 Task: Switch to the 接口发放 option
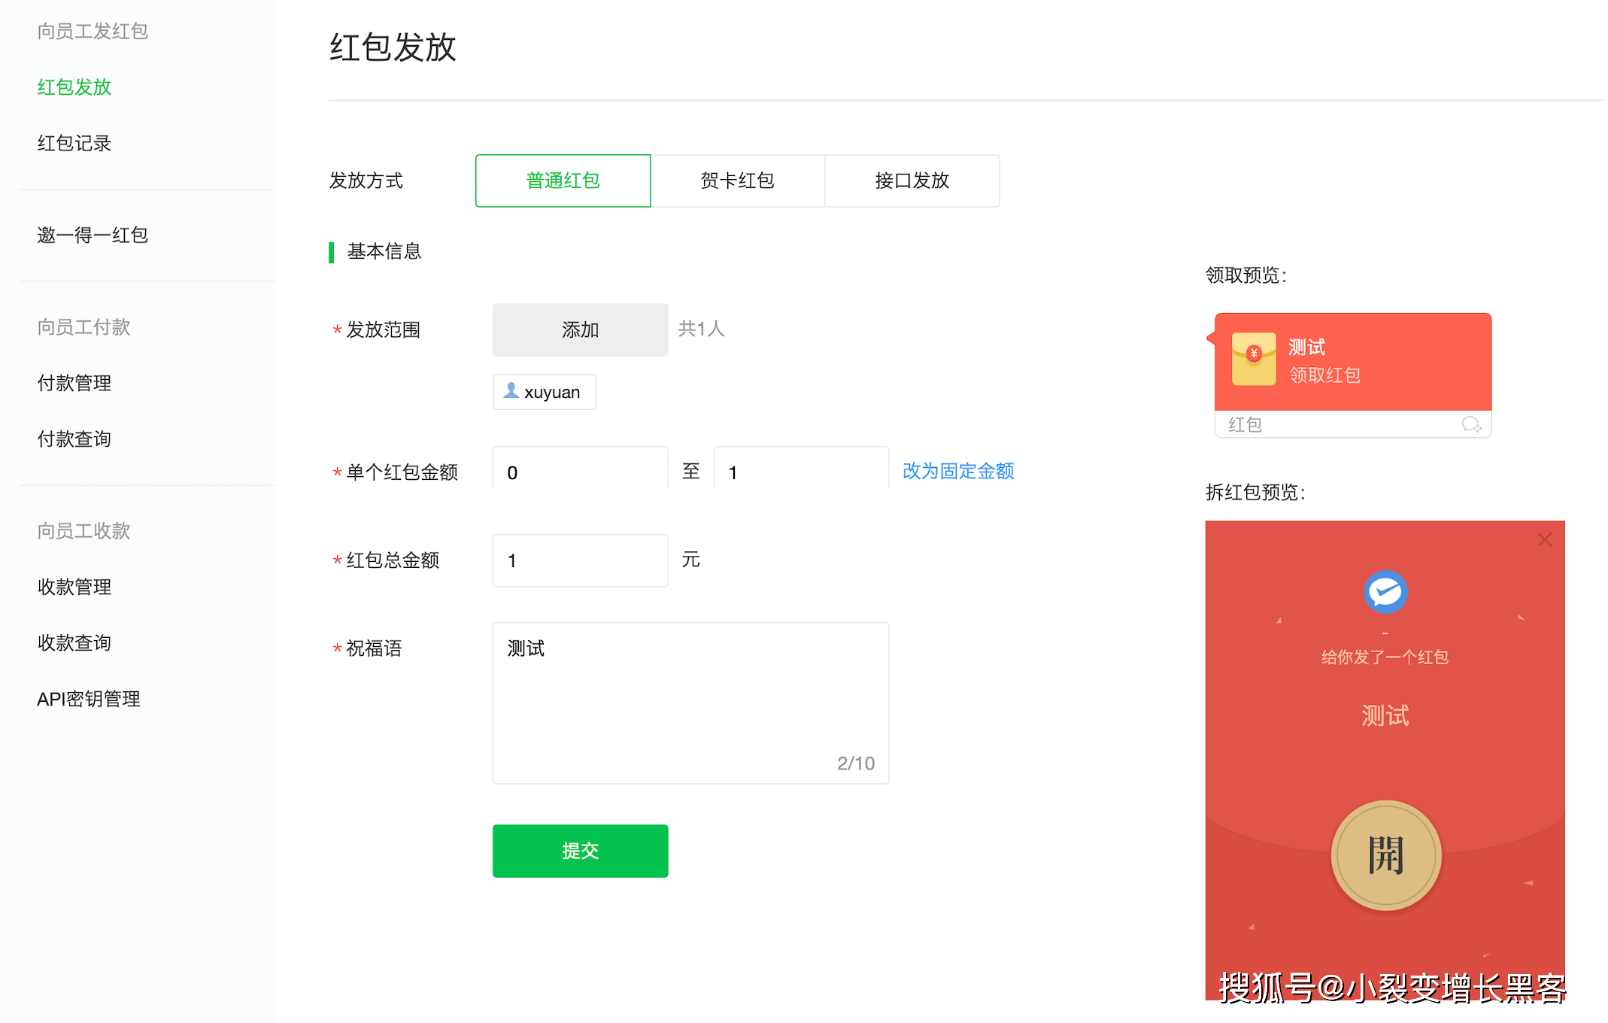[912, 181]
